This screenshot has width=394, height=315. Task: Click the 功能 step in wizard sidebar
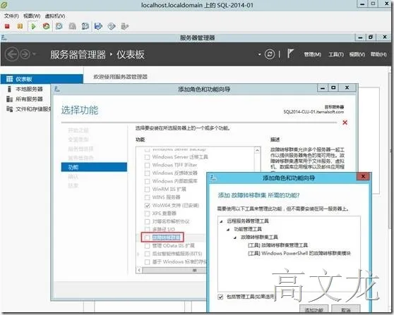[x=94, y=167]
